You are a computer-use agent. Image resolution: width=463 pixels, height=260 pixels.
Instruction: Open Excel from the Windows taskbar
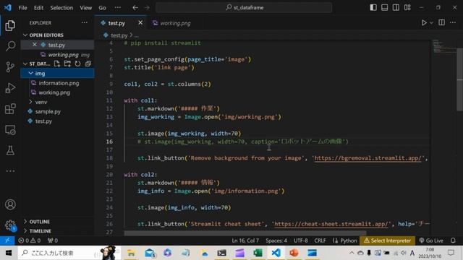coord(258,253)
